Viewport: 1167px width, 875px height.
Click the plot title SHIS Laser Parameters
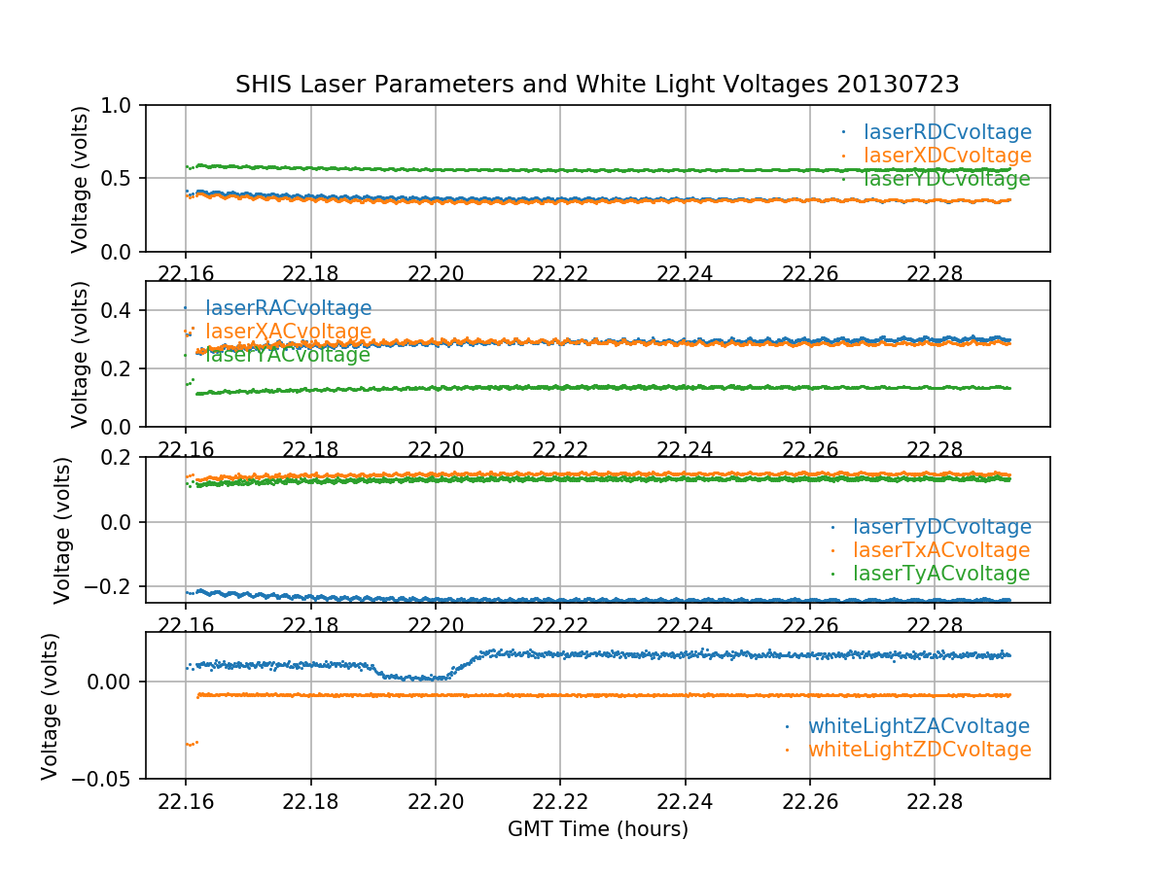click(597, 85)
